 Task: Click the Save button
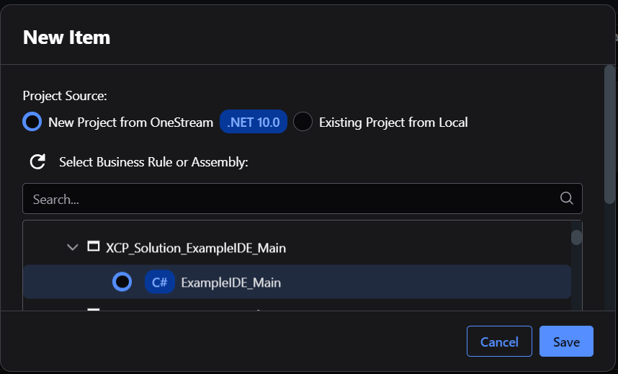pyautogui.click(x=566, y=342)
